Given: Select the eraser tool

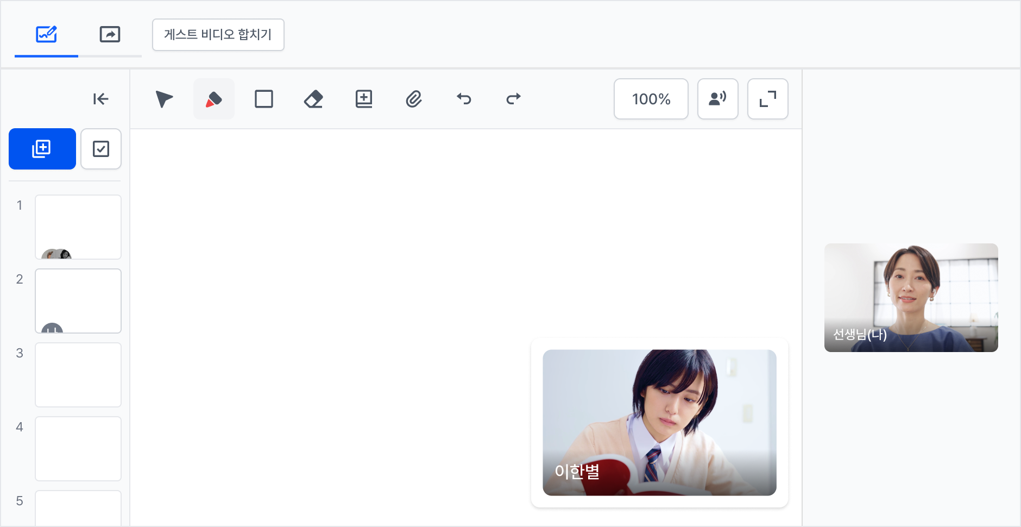Looking at the screenshot, I should tap(314, 99).
